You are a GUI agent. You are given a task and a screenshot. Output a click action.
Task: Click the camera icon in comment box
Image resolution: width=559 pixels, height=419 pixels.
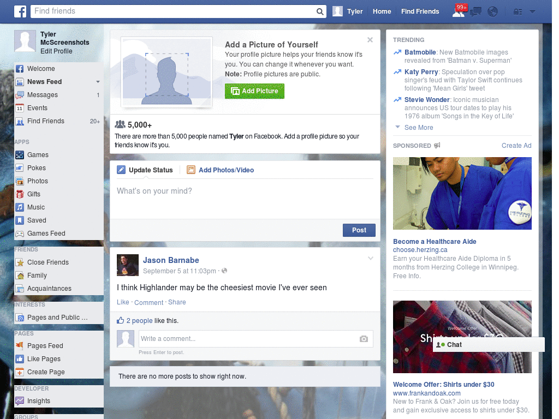pos(363,339)
